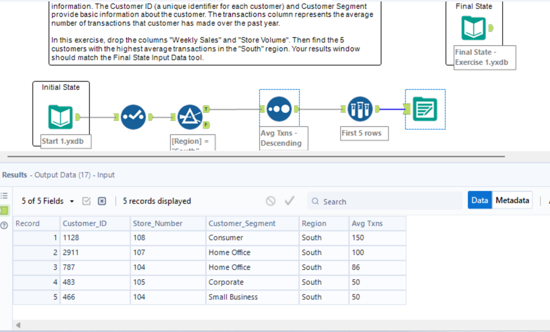Select Customer_ID cell 1128
The height and width of the screenshot is (332, 550).
[95, 238]
